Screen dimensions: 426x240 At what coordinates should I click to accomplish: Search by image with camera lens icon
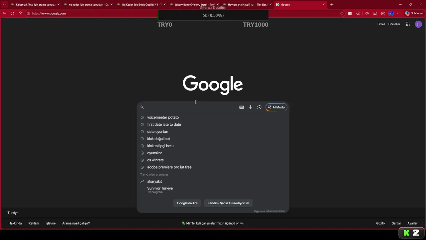point(259,107)
